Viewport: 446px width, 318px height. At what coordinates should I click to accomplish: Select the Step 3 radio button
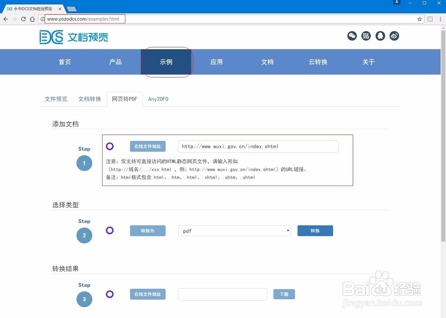coord(109,294)
